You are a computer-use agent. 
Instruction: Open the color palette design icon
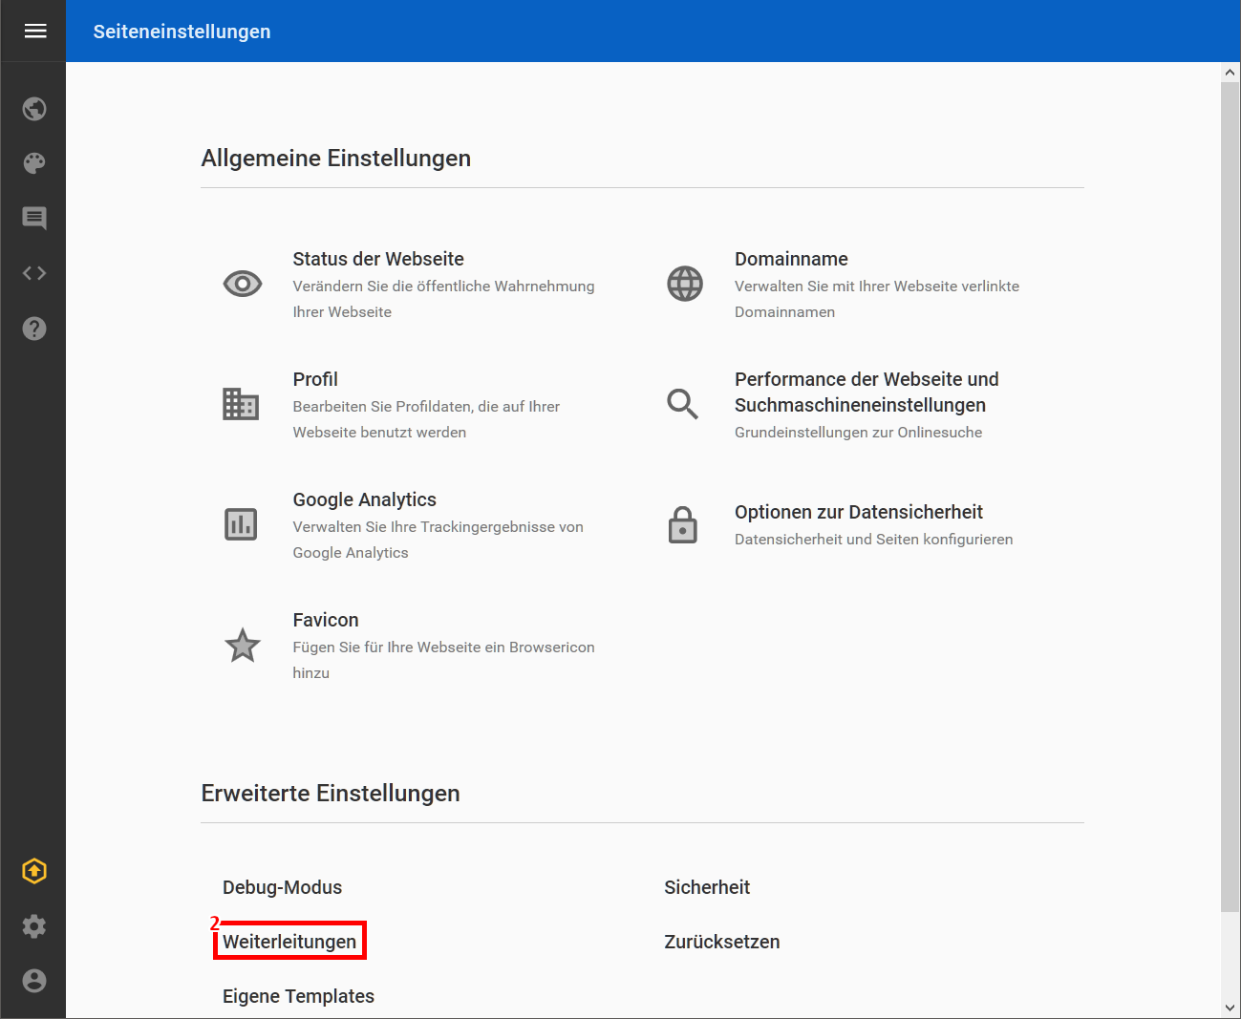coord(34,163)
